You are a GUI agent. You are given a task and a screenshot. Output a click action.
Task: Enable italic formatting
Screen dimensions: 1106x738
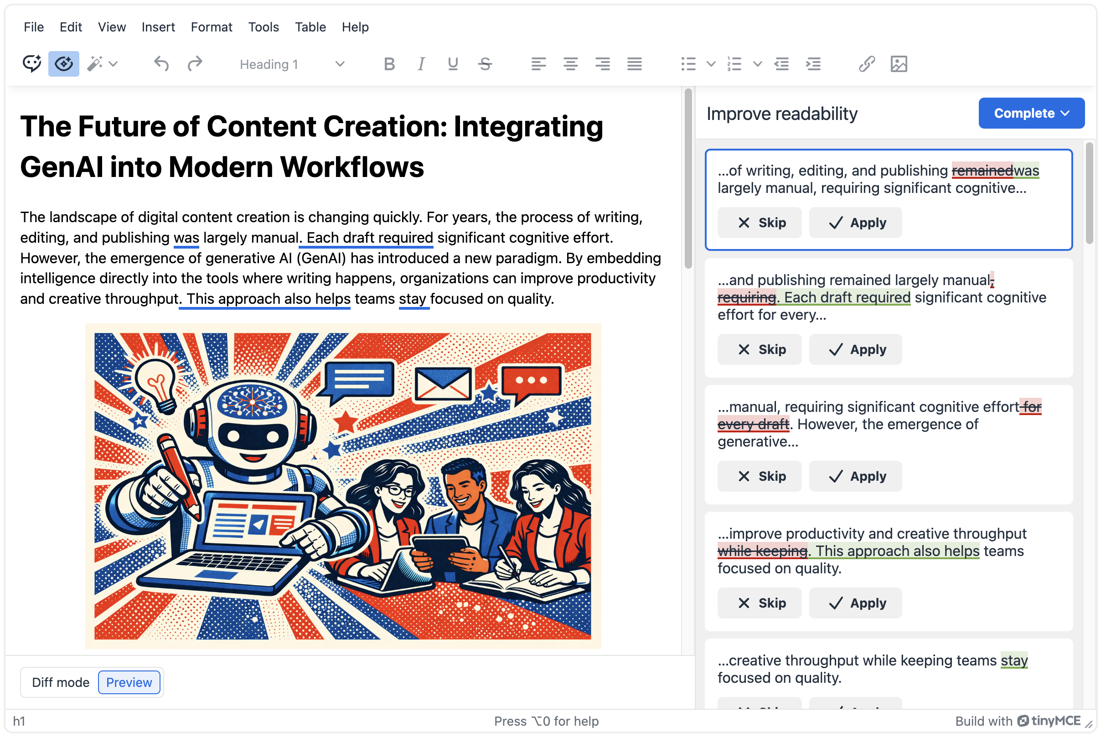[x=421, y=63]
